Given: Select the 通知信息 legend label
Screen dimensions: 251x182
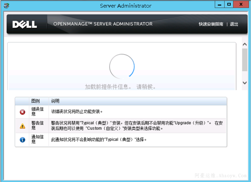Looking at the screenshot, I should (x=37, y=139).
